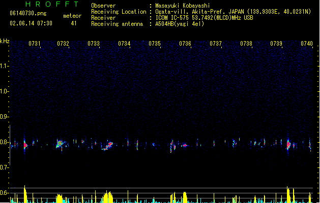Image resolution: width=320 pixels, height=203 pixels.
Task: Click the Receiving Location label
Action: [119, 12]
